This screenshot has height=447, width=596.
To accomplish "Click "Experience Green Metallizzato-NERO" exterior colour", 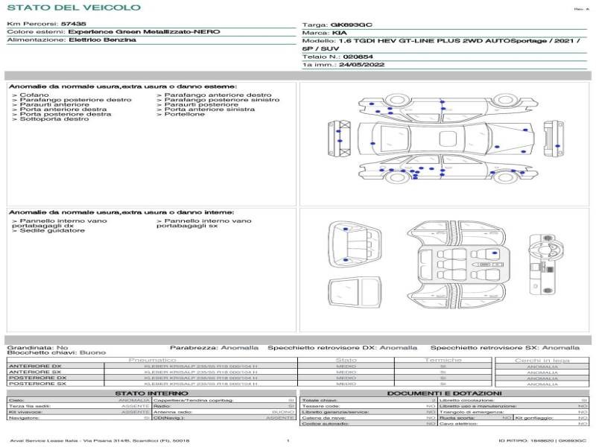I will [x=144, y=32].
